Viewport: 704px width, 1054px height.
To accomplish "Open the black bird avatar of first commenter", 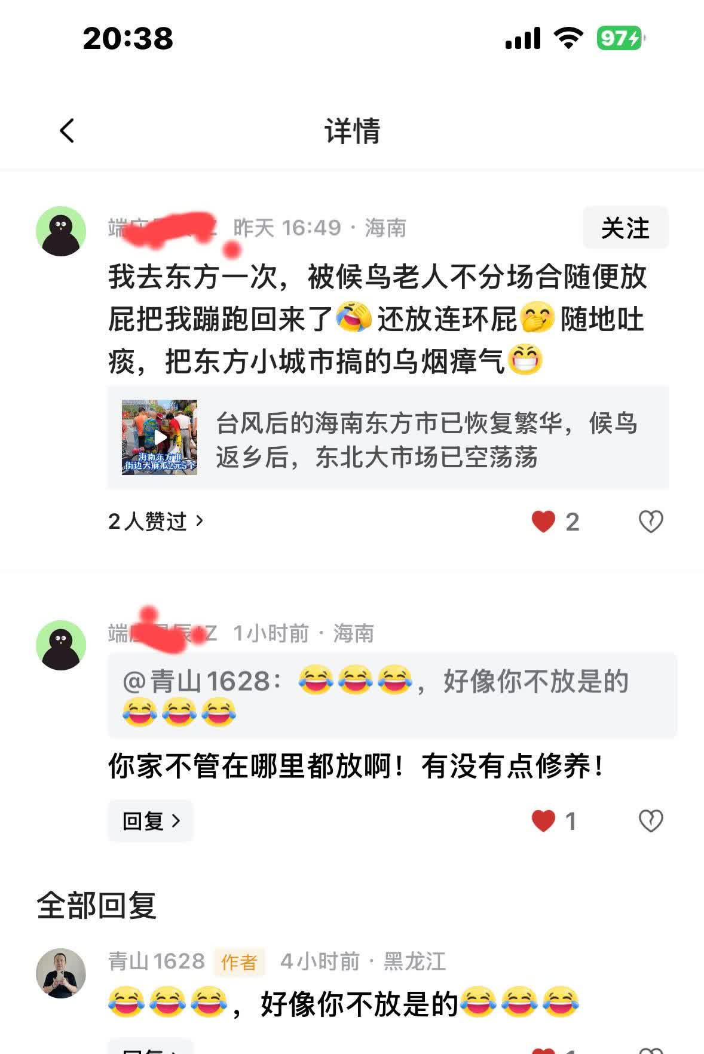I will [x=61, y=231].
